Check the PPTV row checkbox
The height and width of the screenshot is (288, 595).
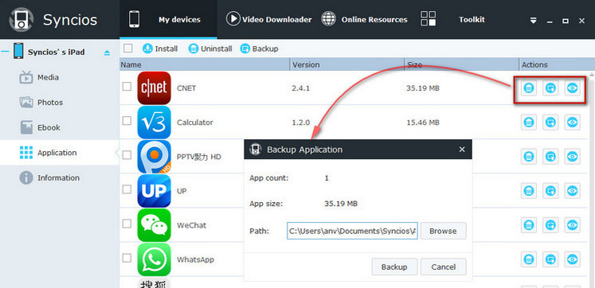point(127,155)
